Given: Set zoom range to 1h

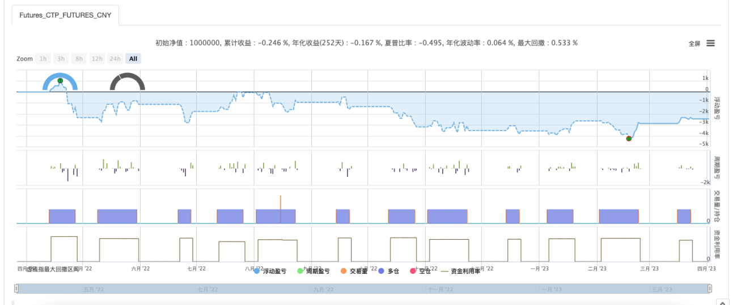Looking at the screenshot, I should (43, 58).
